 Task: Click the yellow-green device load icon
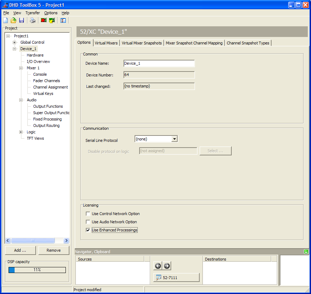tap(52, 20)
